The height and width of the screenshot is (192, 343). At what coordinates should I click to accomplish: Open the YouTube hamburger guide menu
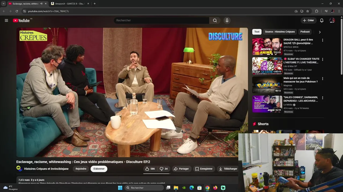click(6, 21)
